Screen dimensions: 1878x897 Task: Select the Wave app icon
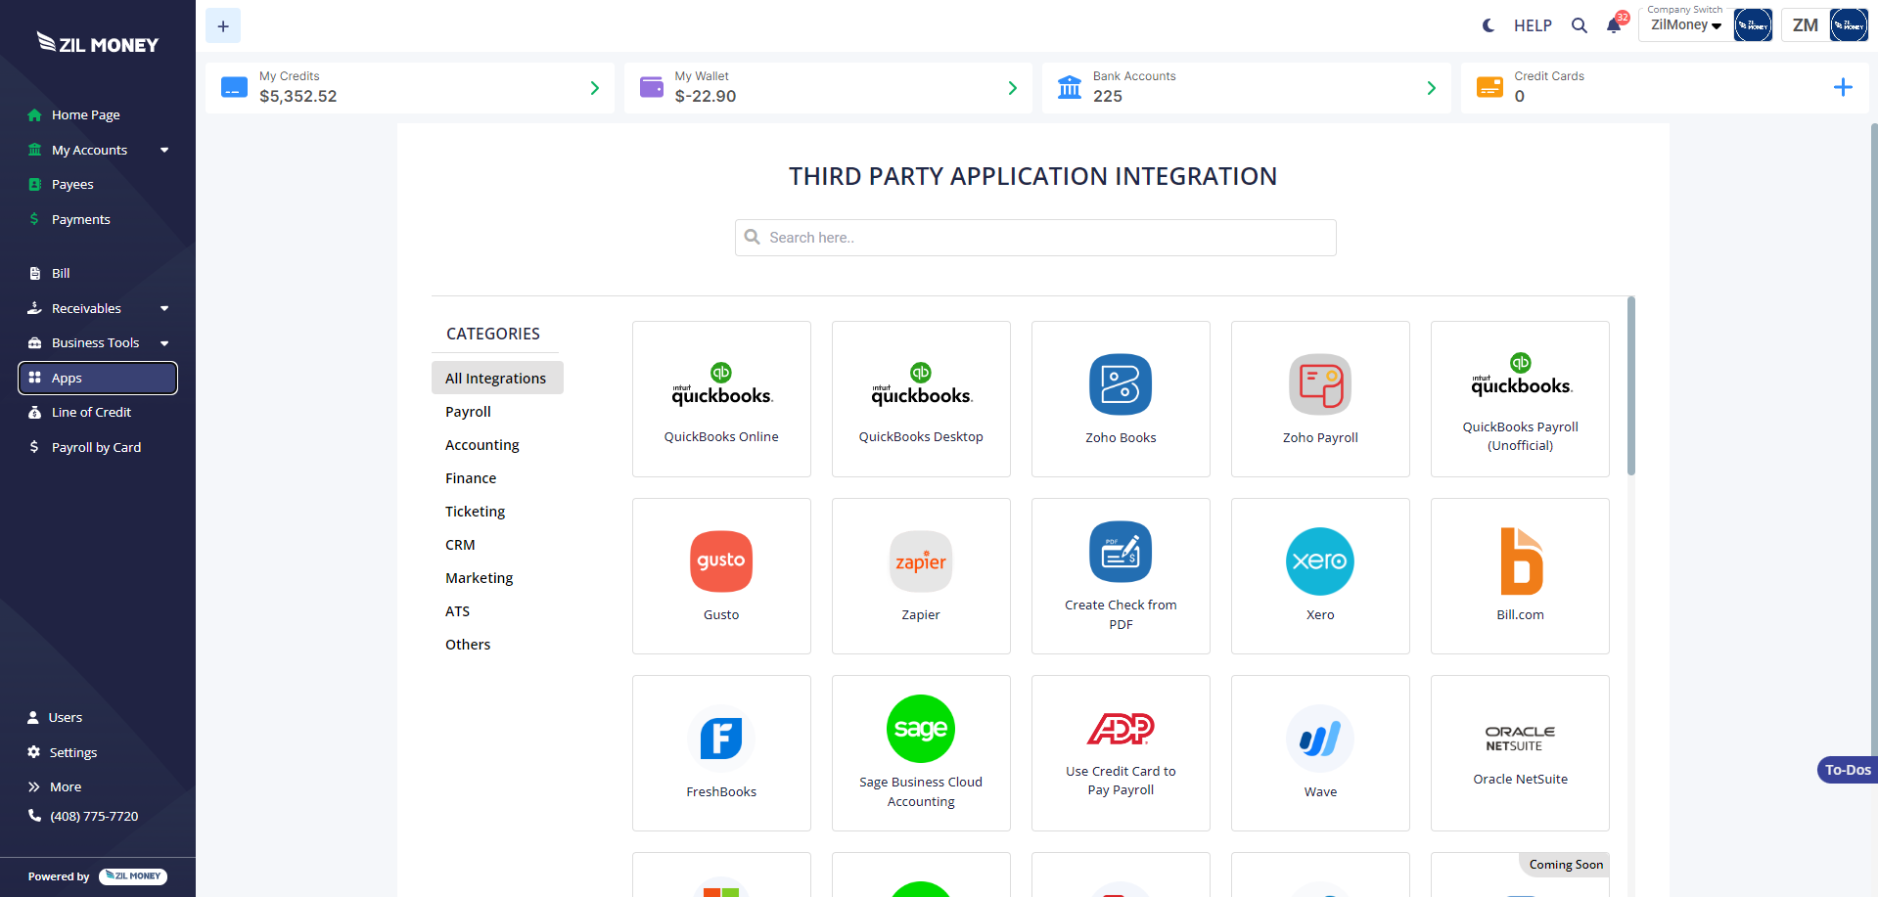[x=1320, y=739]
